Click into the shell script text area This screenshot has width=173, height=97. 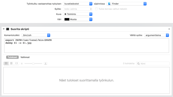[86, 46]
